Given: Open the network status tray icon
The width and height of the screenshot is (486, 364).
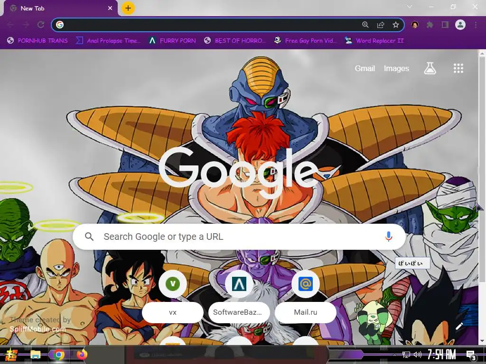Looking at the screenshot, I should click(x=406, y=355).
